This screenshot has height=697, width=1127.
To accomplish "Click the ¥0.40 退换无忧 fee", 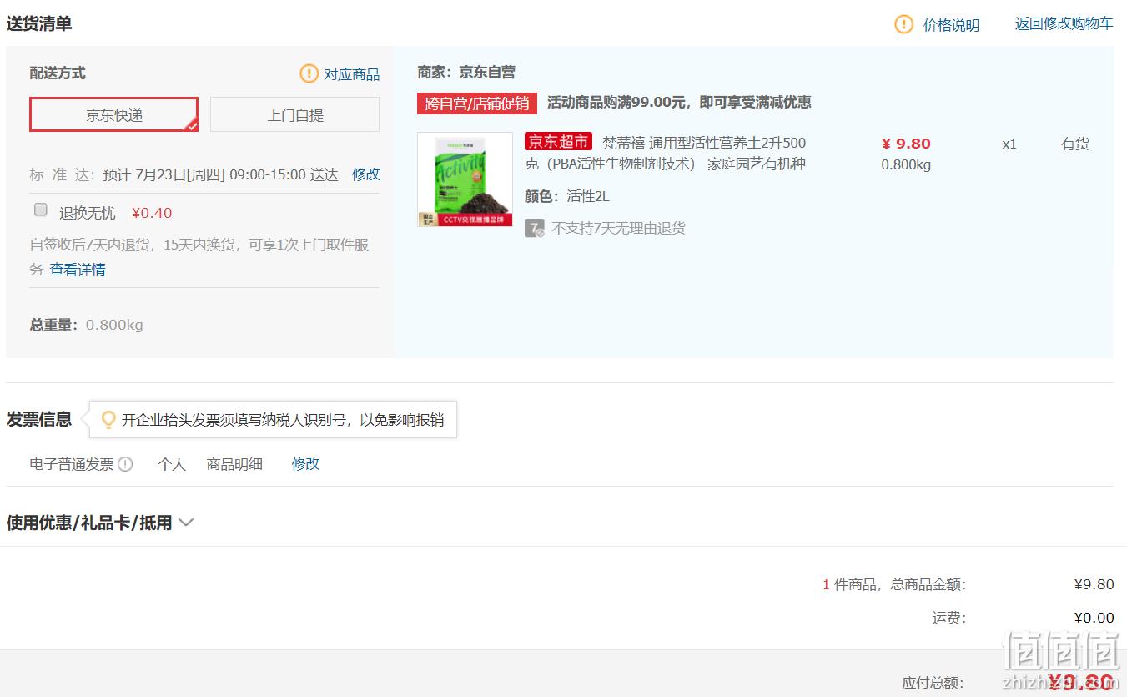I will pos(152,213).
